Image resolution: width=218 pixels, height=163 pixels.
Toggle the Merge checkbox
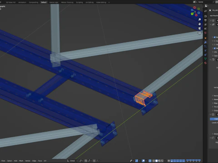tap(214, 48)
